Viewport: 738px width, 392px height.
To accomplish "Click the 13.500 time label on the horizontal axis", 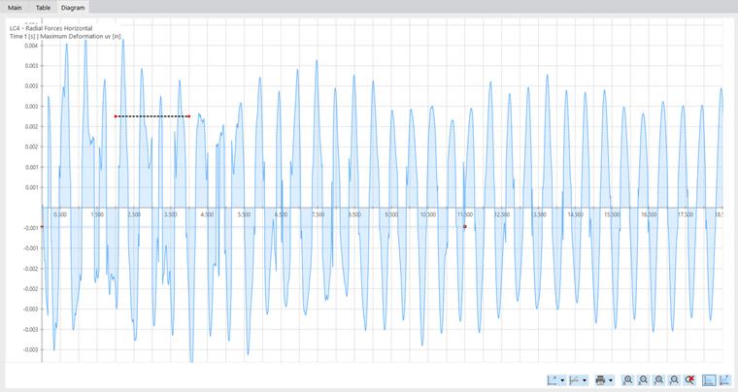I will pyautogui.click(x=538, y=214).
